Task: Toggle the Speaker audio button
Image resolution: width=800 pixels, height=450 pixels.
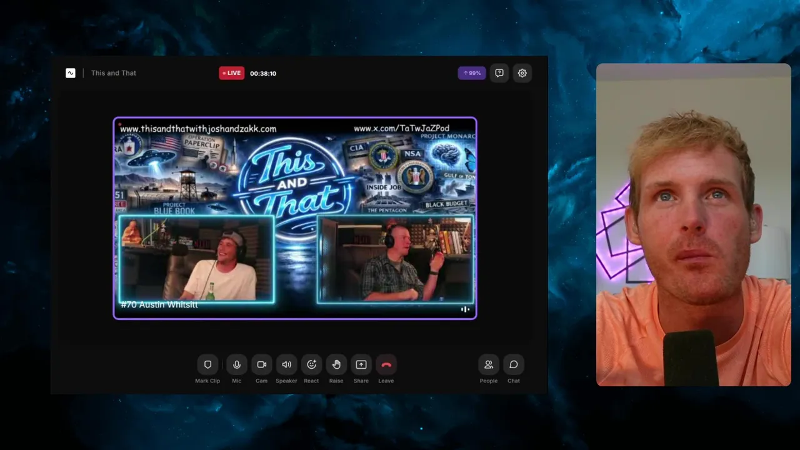Action: coord(286,364)
